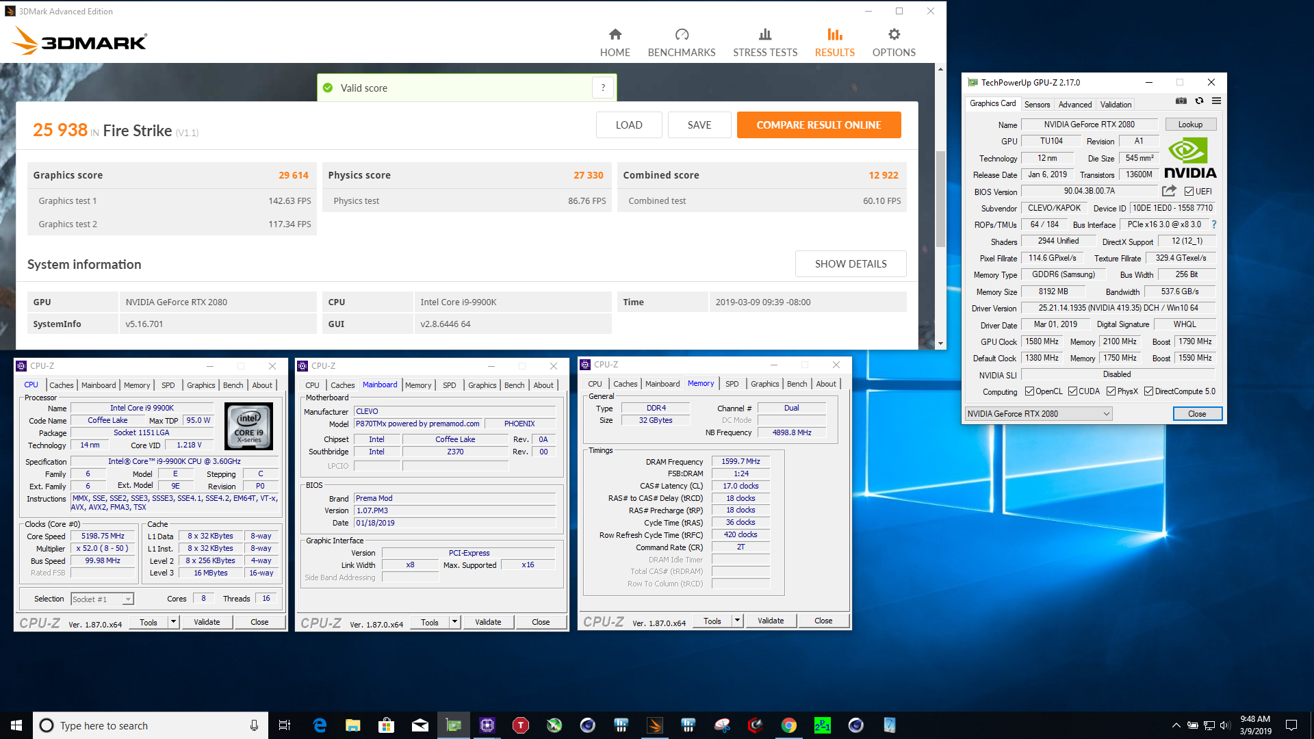
Task: Click the Intel Core i9 logo in CPU-Z
Action: point(249,426)
